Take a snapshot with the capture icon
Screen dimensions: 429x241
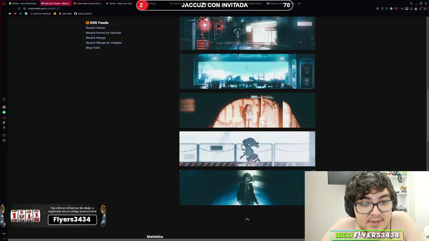coord(386,9)
